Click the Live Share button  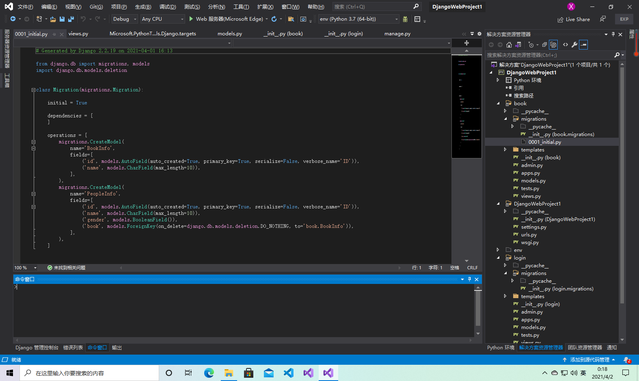pyautogui.click(x=574, y=19)
